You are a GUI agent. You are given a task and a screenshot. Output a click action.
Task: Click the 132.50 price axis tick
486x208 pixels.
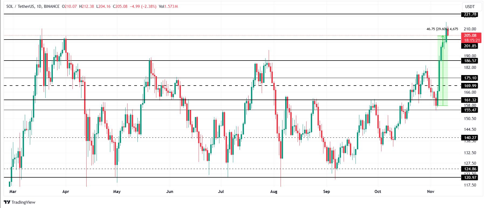(470, 153)
